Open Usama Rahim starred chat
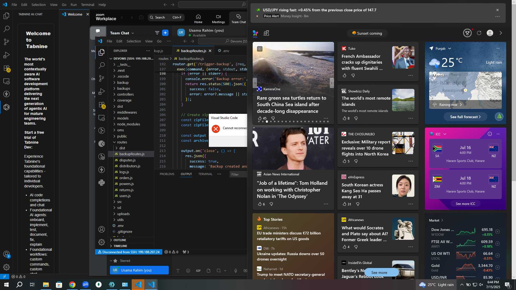This screenshot has width=516, height=290. coord(139,270)
